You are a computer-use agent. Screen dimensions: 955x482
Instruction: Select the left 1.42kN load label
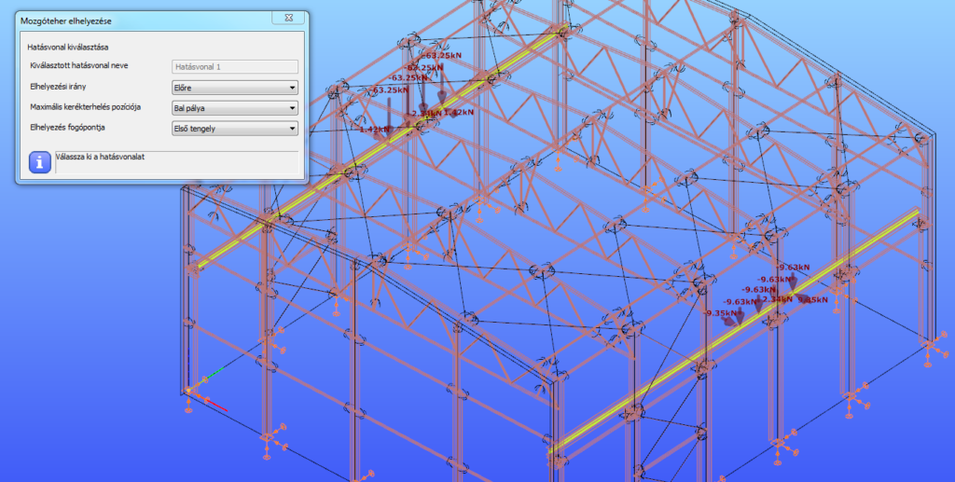click(374, 129)
